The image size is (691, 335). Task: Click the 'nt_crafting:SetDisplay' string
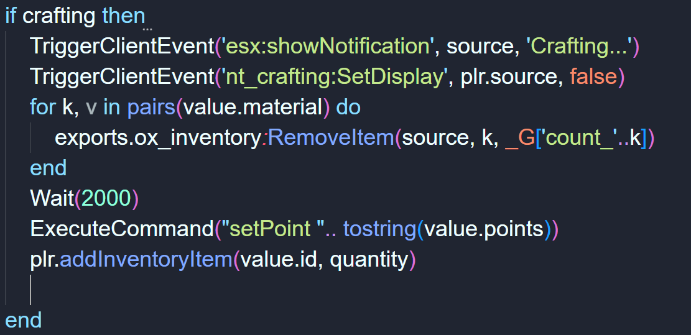335,77
